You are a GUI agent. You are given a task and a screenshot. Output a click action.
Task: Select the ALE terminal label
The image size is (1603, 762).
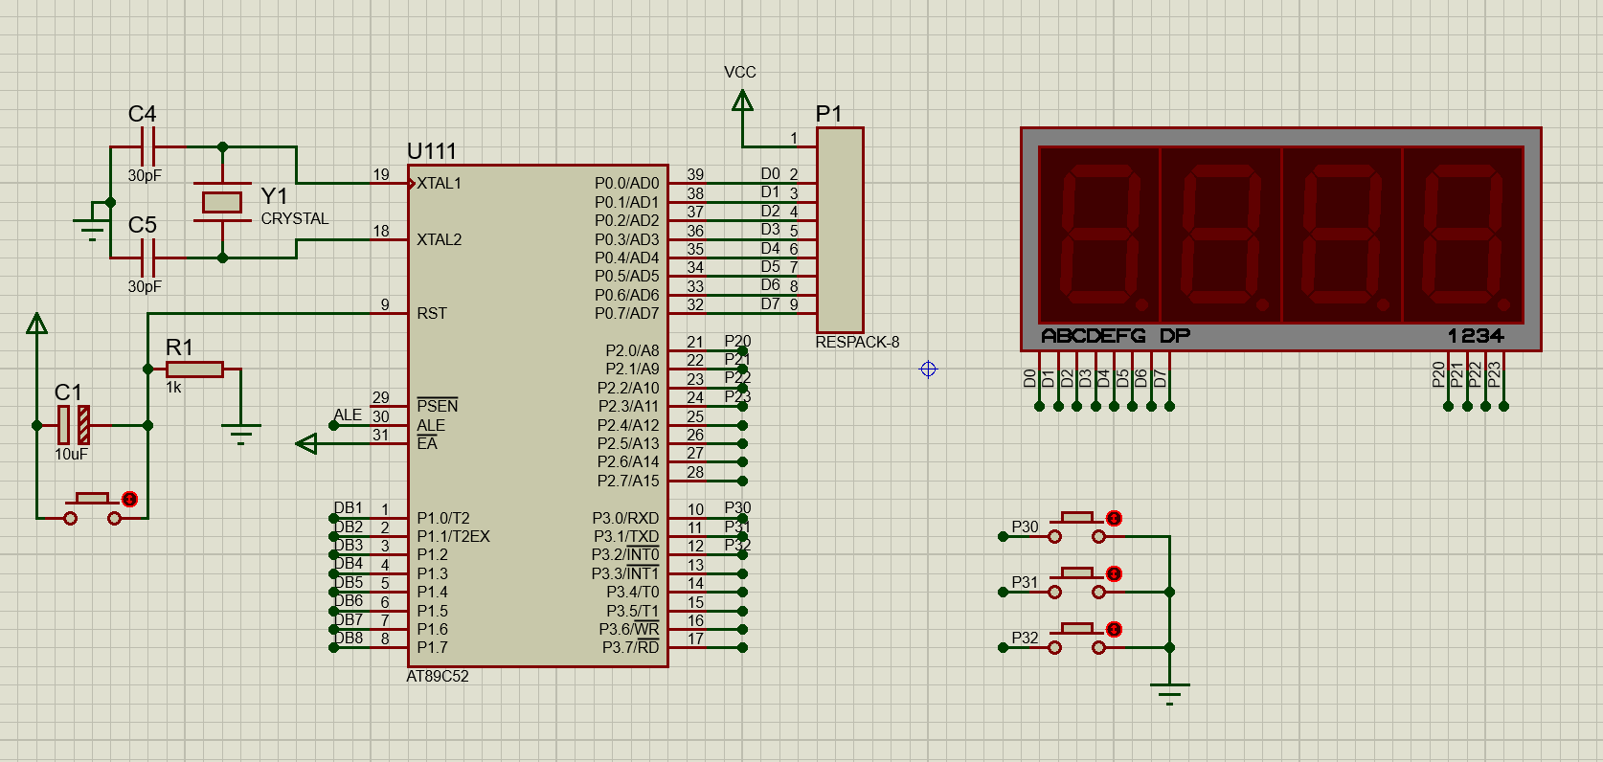pos(348,415)
